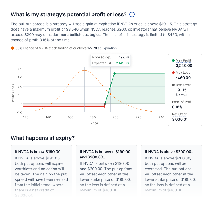Screen dimensions: 213x213
Task: Click the green max profit point on chart
Action: 114,73
